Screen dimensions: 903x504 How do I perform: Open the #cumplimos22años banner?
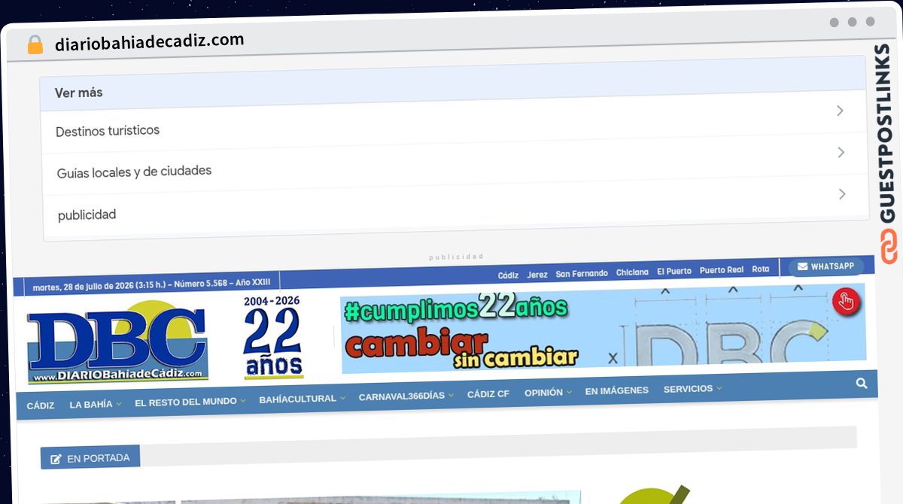point(603,329)
